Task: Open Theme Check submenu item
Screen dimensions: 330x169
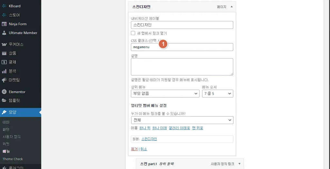Action: 13,159
